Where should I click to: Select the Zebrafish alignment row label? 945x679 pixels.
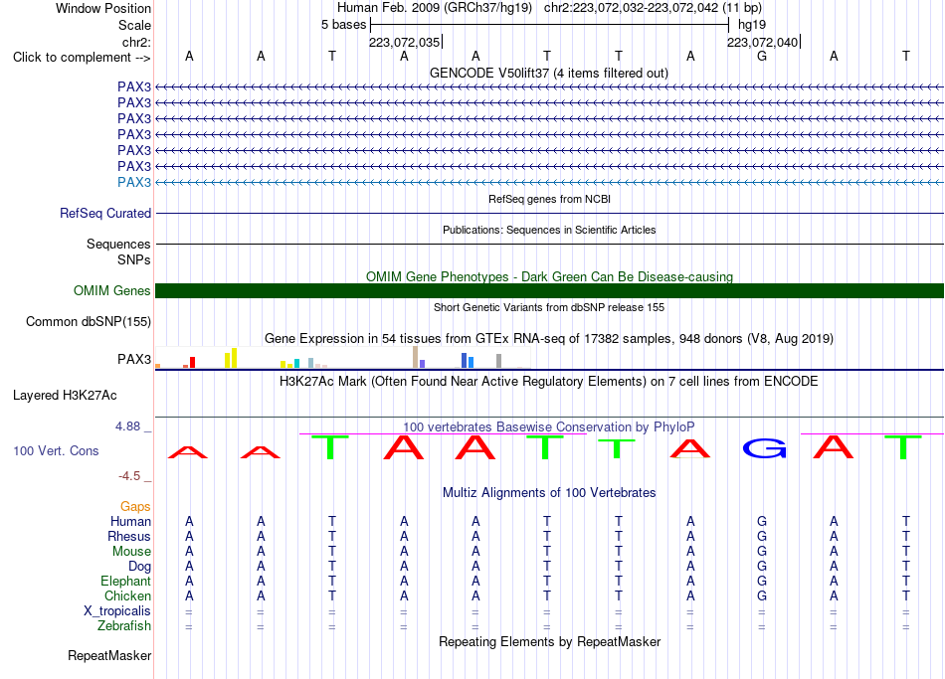(x=124, y=626)
